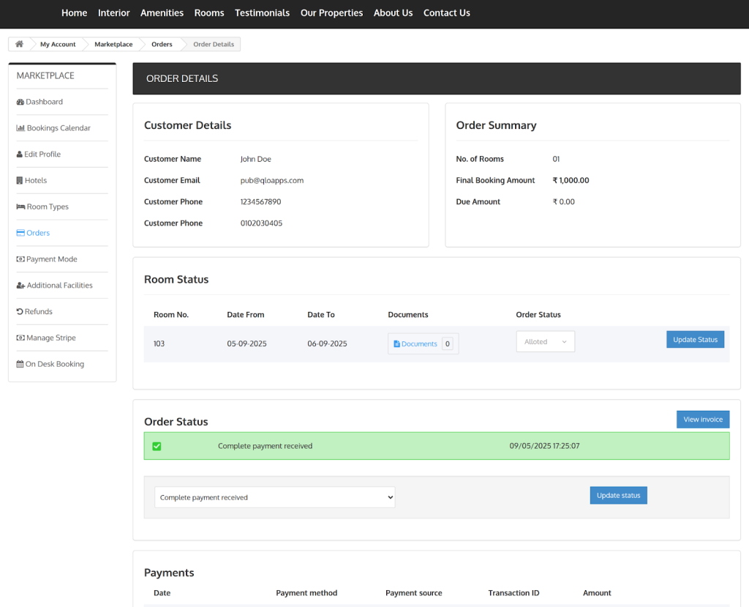Click the Payment Mode money icon
The width and height of the screenshot is (749, 607).
tap(20, 259)
